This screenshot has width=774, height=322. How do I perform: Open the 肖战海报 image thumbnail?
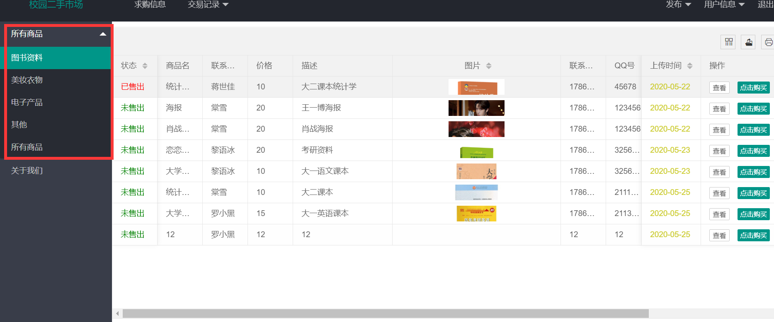(x=476, y=129)
